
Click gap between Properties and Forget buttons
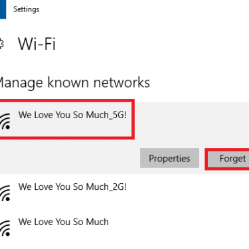pos(202,158)
